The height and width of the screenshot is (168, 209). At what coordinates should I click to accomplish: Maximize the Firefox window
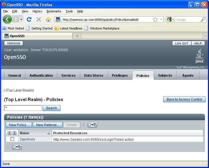tap(198, 5)
